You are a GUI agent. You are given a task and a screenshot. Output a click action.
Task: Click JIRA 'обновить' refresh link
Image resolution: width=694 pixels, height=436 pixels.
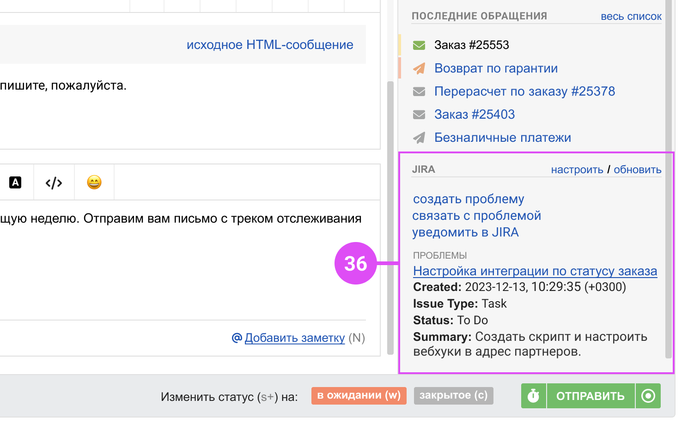(637, 170)
